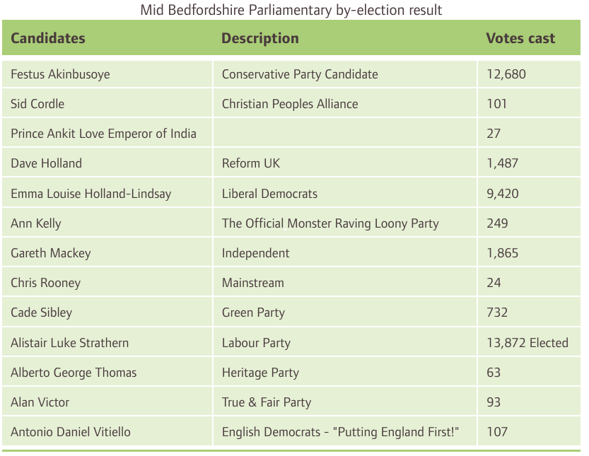Image resolution: width=589 pixels, height=456 pixels.
Task: Select the Sid Cordle row name
Action: click(x=107, y=104)
